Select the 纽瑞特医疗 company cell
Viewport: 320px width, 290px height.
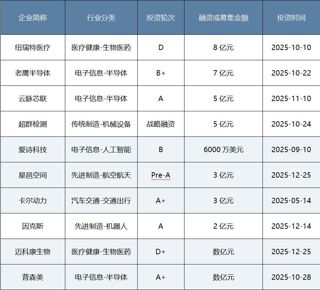point(32,48)
